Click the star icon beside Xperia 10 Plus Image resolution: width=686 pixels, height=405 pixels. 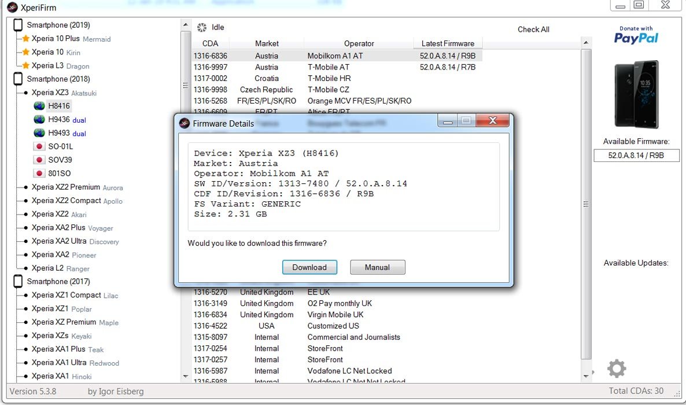pos(25,39)
